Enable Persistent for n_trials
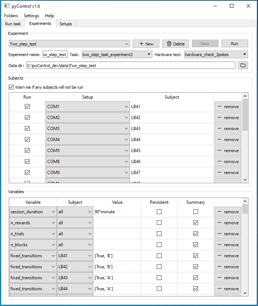This screenshot has height=306, width=258. (x=159, y=233)
